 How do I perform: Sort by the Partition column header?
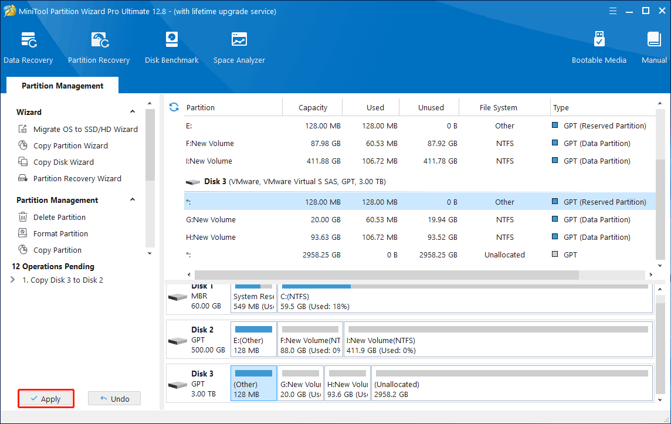[233, 107]
